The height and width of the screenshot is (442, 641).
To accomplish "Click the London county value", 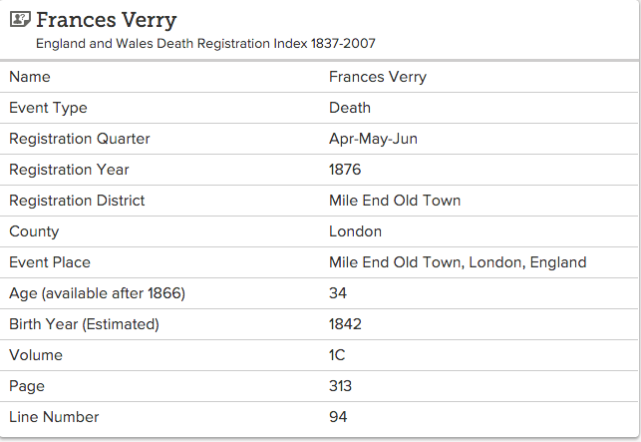I will (x=355, y=231).
